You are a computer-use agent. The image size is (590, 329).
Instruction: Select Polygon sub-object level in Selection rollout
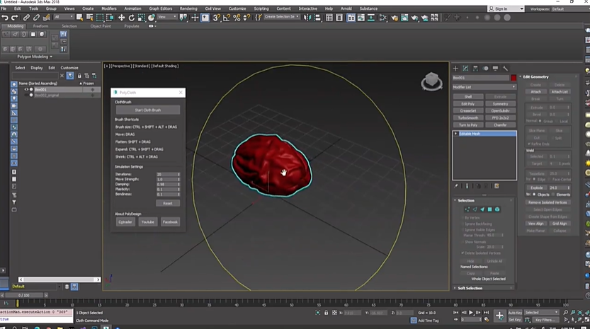[489, 209]
